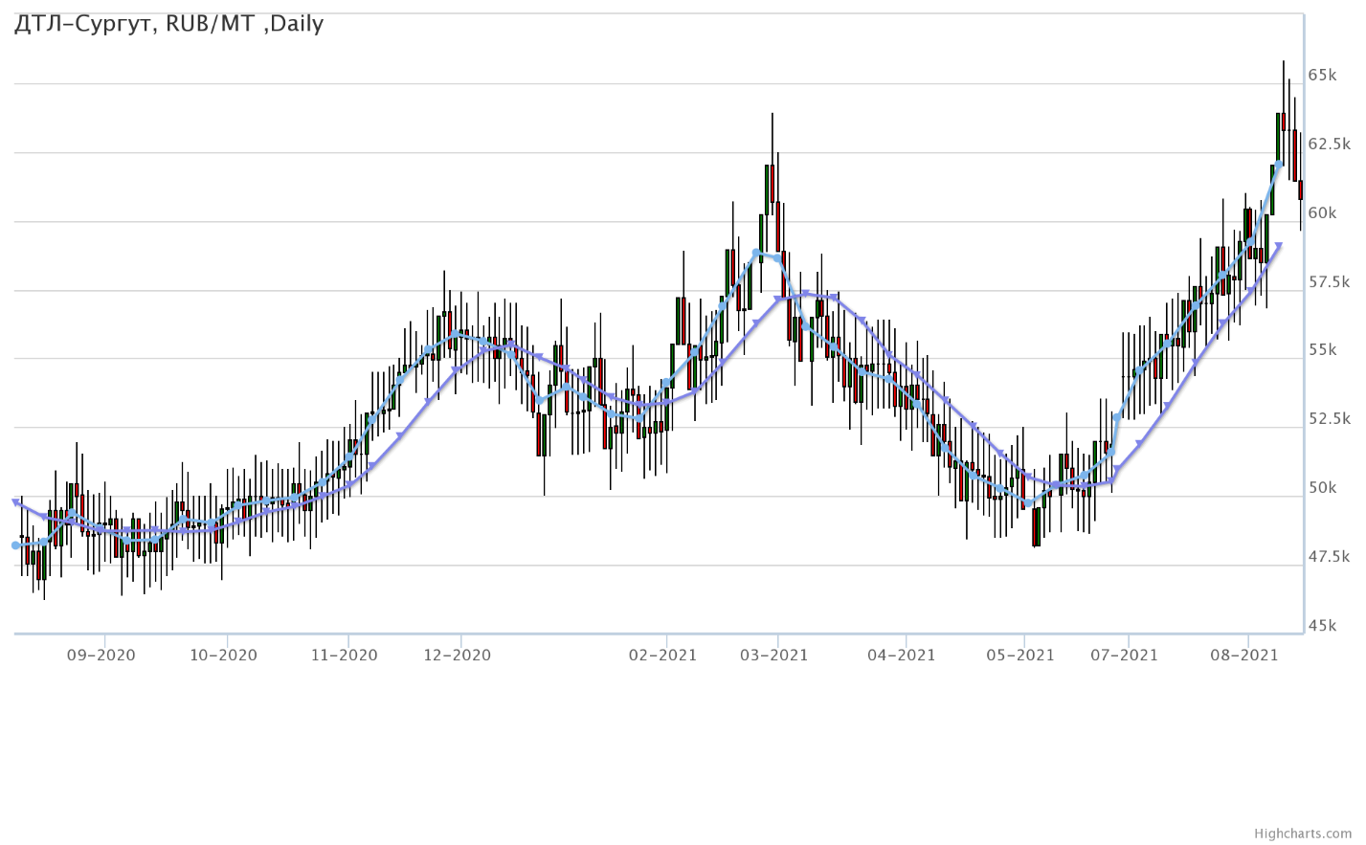Click the 55k y-axis value label

(x=1322, y=350)
